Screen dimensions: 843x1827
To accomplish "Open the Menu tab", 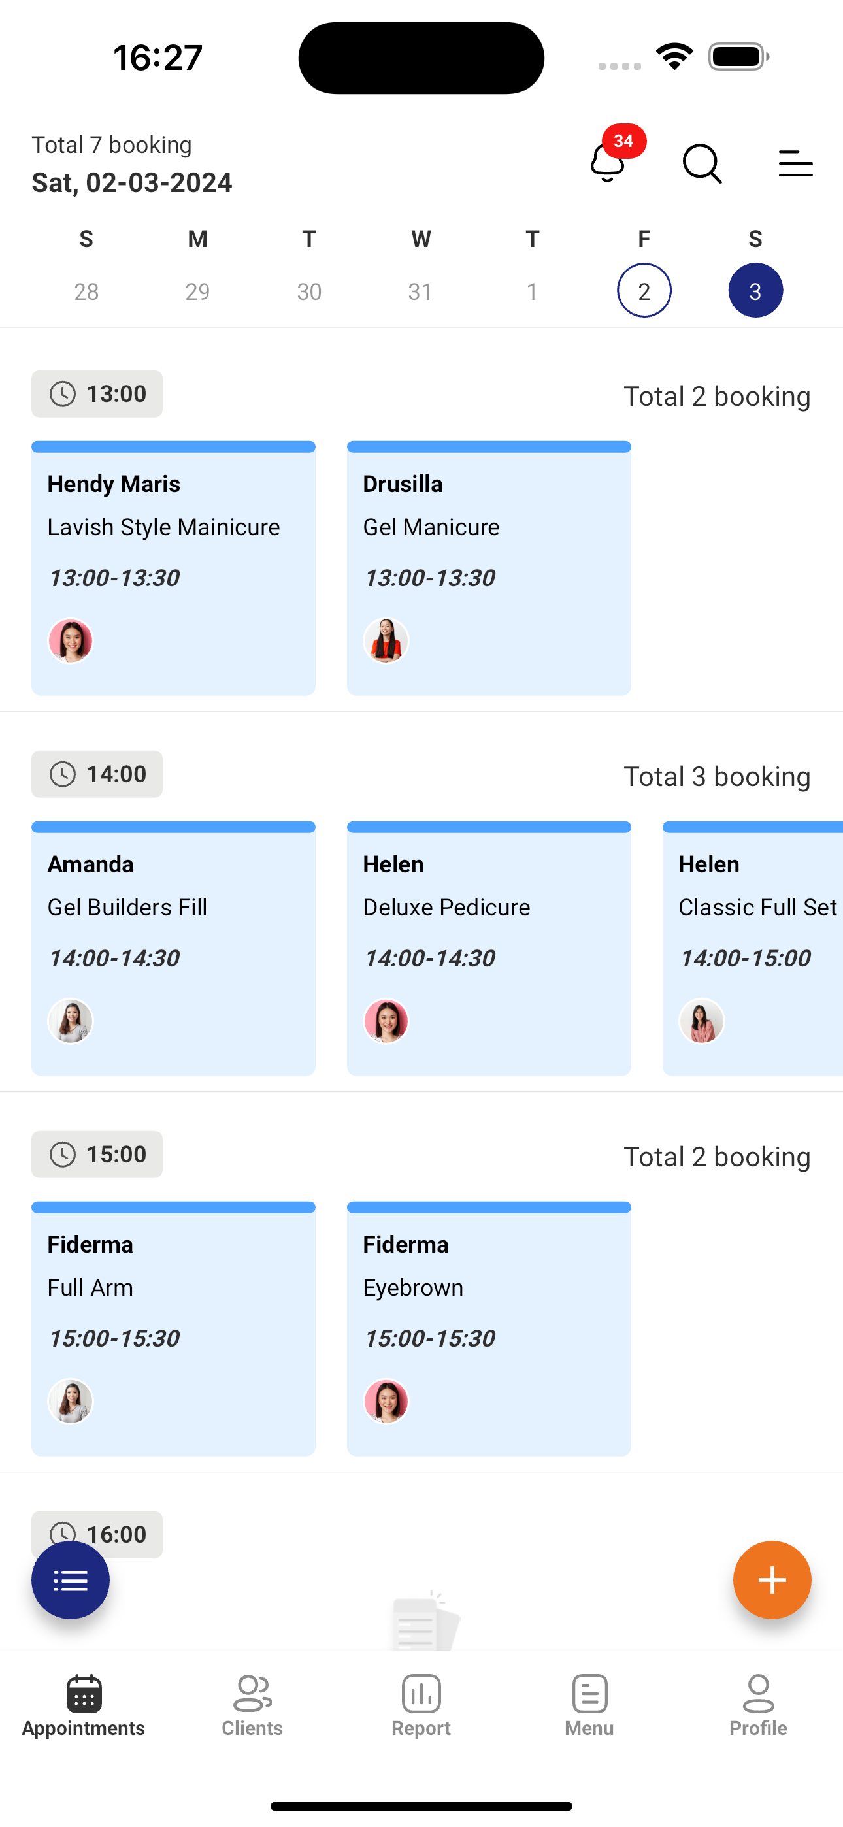I will coord(589,1705).
